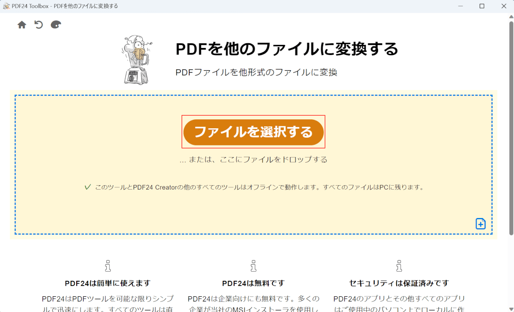Click the scrollbar up arrow

(x=511, y=16)
